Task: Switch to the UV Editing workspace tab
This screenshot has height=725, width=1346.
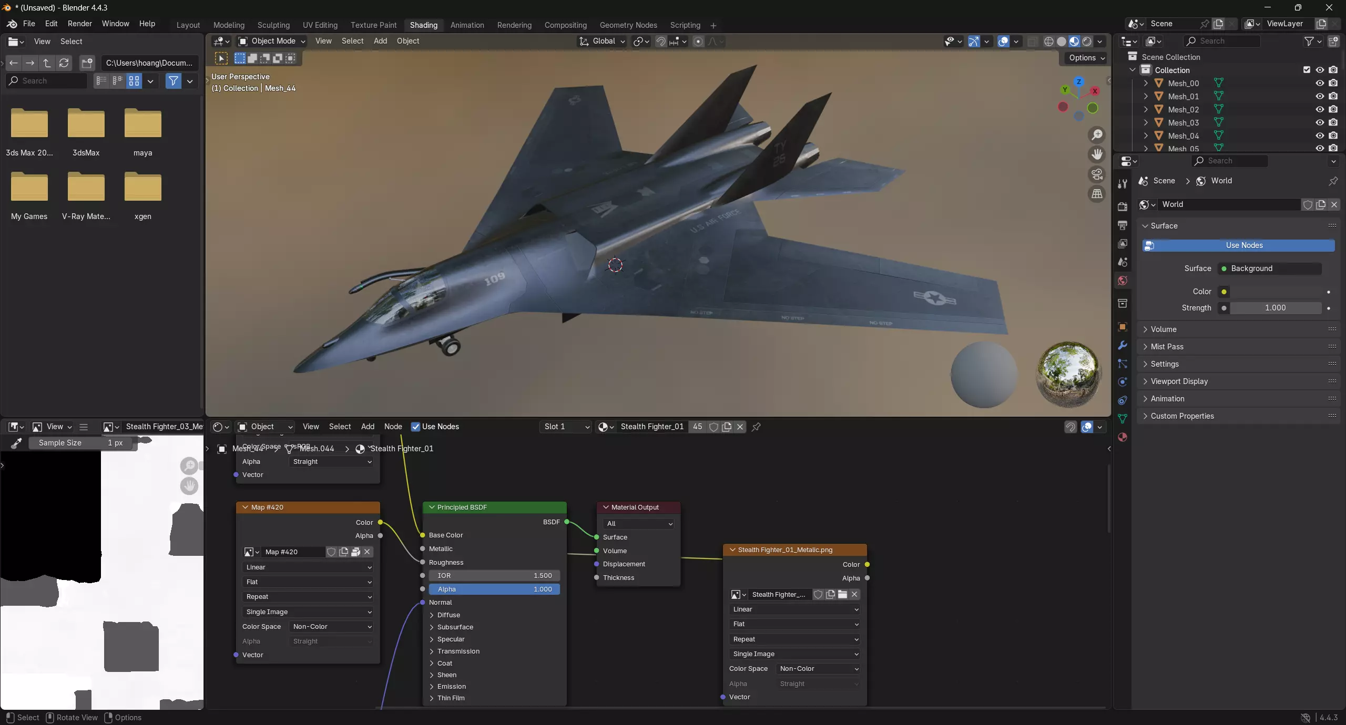Action: pyautogui.click(x=320, y=25)
